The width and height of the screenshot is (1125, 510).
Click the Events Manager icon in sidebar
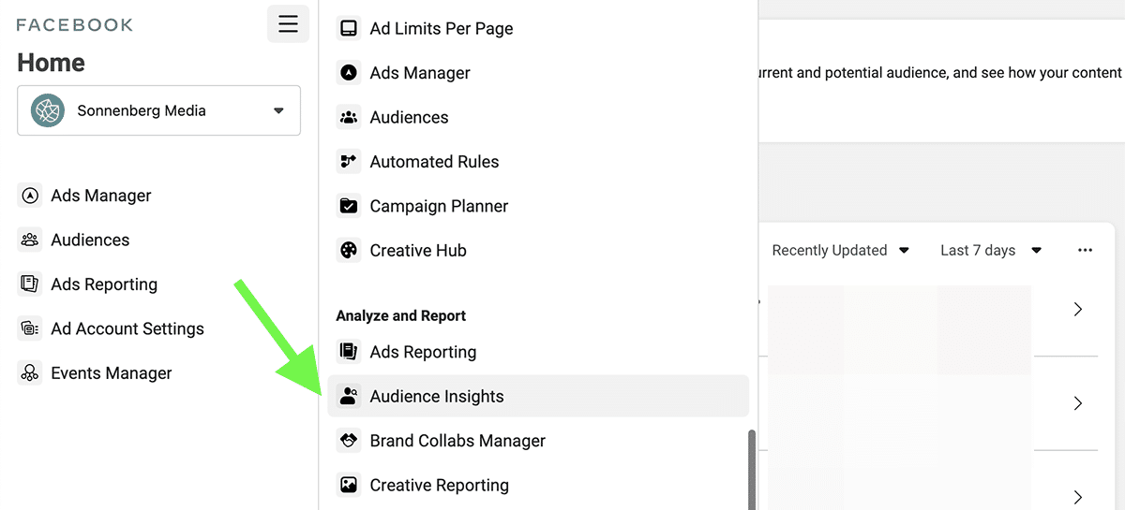click(30, 373)
